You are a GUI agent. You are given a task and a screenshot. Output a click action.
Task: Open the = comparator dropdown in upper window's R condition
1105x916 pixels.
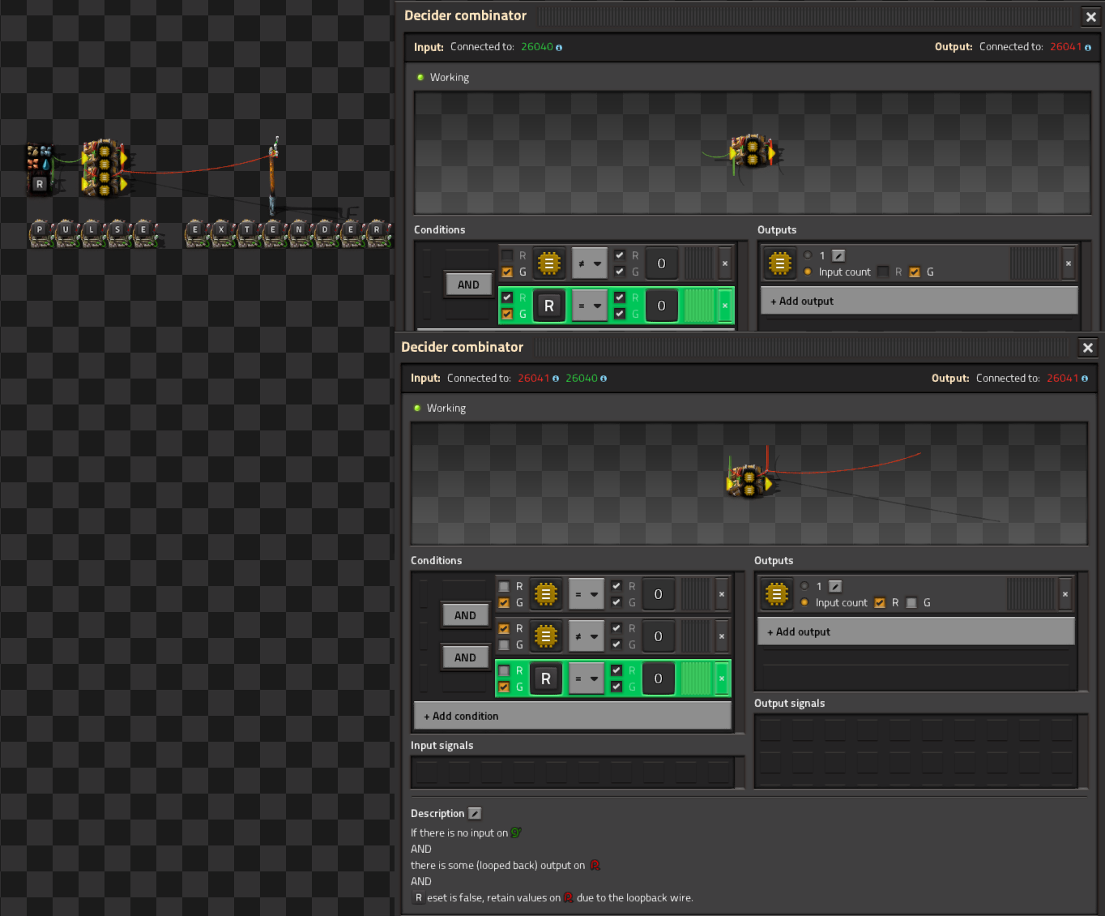coord(589,306)
